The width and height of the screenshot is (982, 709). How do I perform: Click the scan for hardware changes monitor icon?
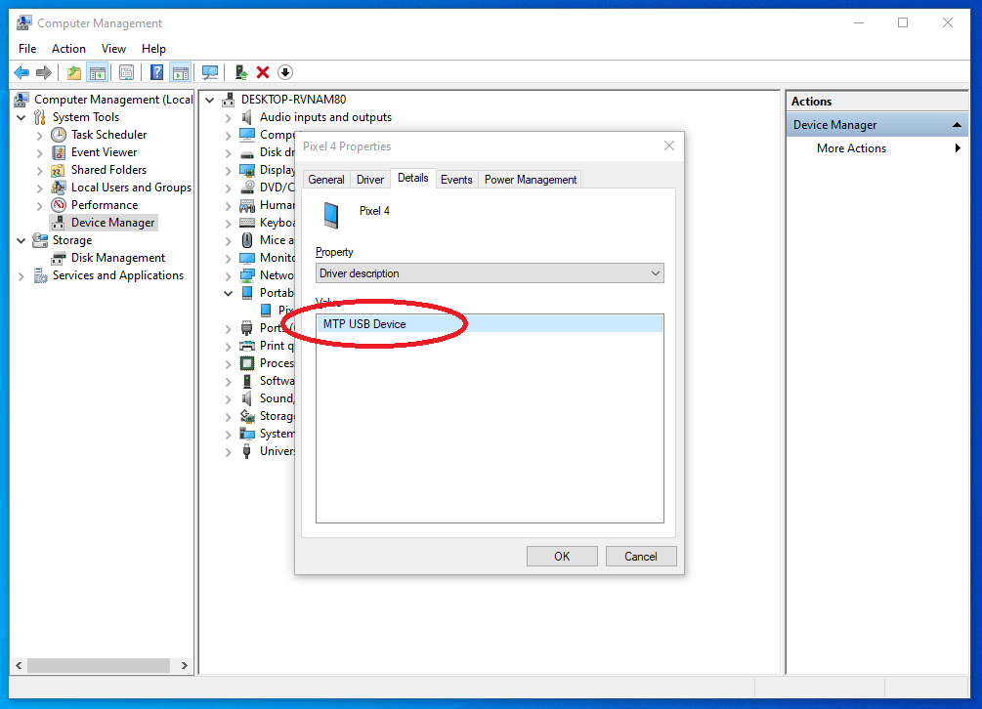210,72
